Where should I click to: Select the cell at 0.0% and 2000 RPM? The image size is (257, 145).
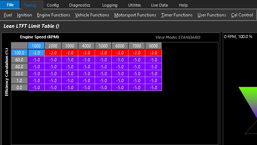[53, 87]
